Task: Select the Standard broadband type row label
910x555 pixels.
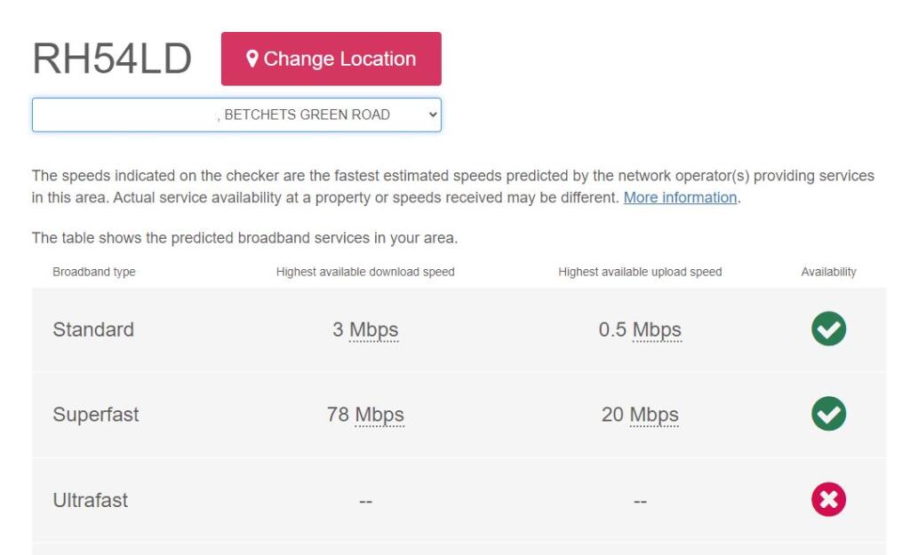Action: pyautogui.click(x=93, y=329)
